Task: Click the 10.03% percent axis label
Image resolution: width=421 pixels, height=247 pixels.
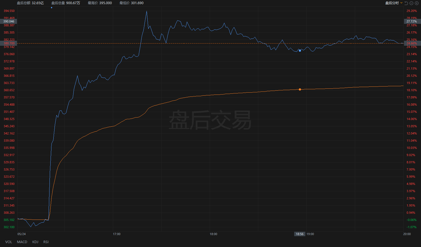Action: 412,148
